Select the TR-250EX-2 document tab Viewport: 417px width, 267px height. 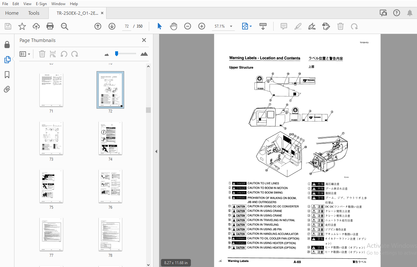(77, 13)
